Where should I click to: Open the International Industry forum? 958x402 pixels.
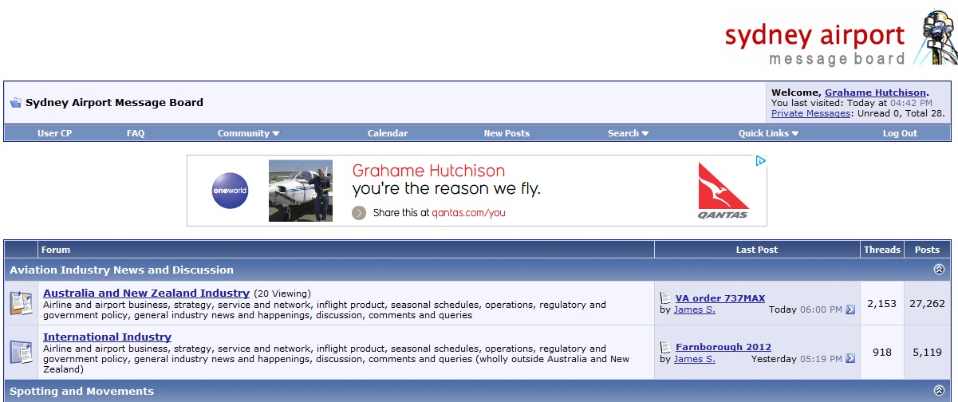[x=107, y=337]
